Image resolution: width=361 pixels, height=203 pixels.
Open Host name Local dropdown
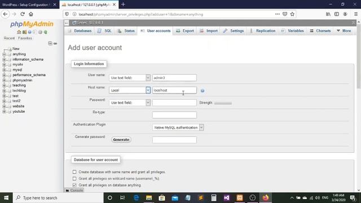click(130, 90)
